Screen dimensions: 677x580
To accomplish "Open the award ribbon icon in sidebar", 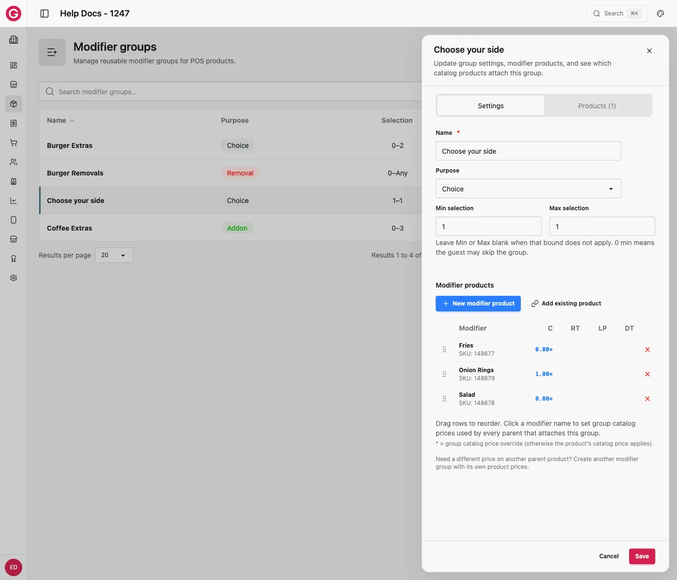I will pyautogui.click(x=14, y=259).
